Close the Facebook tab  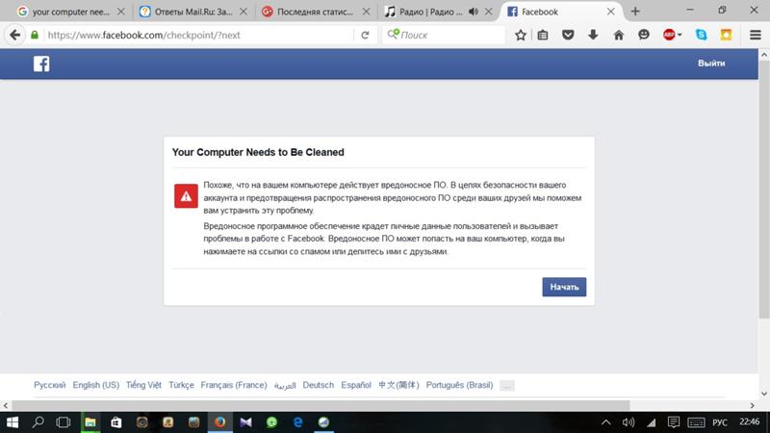pos(611,12)
